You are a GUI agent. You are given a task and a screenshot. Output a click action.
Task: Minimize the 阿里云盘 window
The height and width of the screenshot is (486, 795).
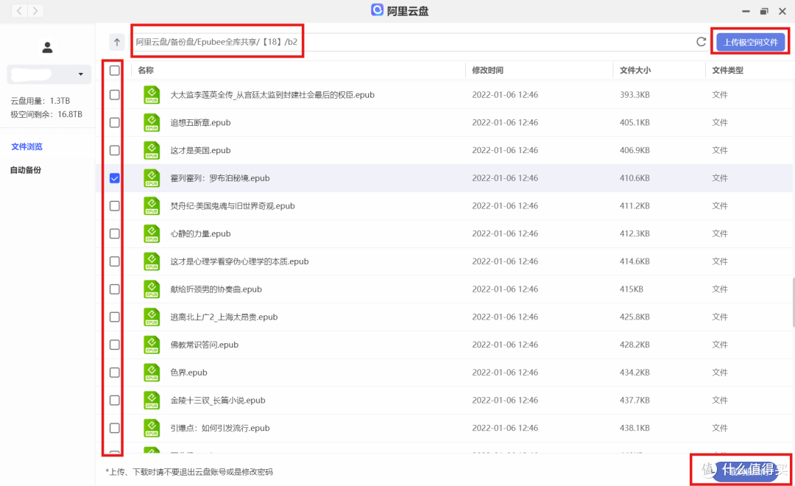(746, 10)
